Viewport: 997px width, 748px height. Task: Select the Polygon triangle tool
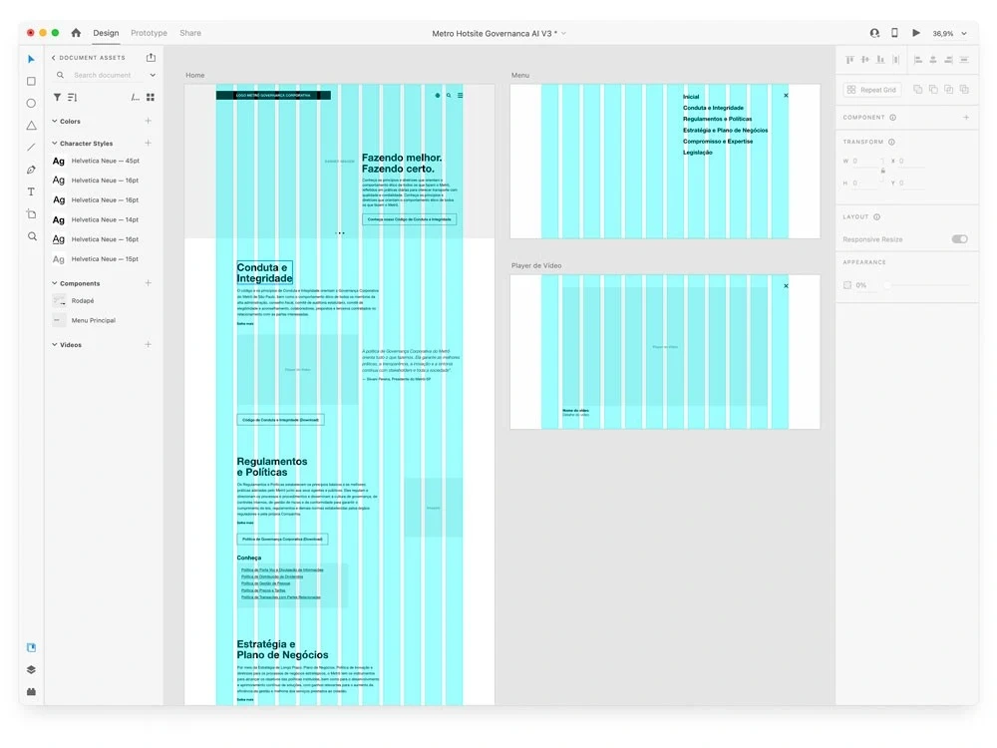(31, 126)
